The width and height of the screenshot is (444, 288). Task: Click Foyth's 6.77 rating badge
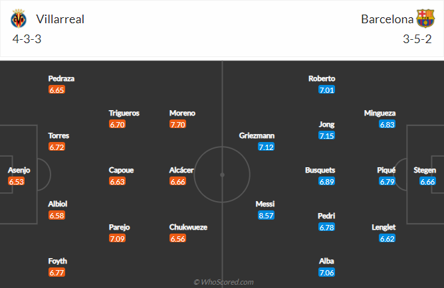pyautogui.click(x=57, y=272)
